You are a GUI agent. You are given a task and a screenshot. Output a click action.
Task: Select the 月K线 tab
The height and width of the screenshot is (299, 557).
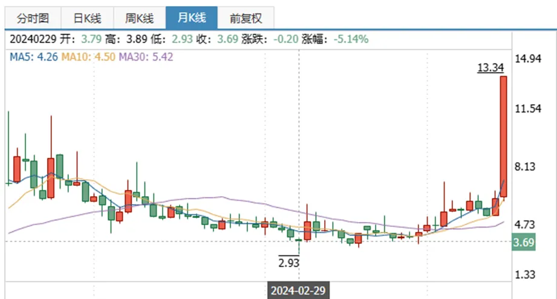click(x=192, y=18)
